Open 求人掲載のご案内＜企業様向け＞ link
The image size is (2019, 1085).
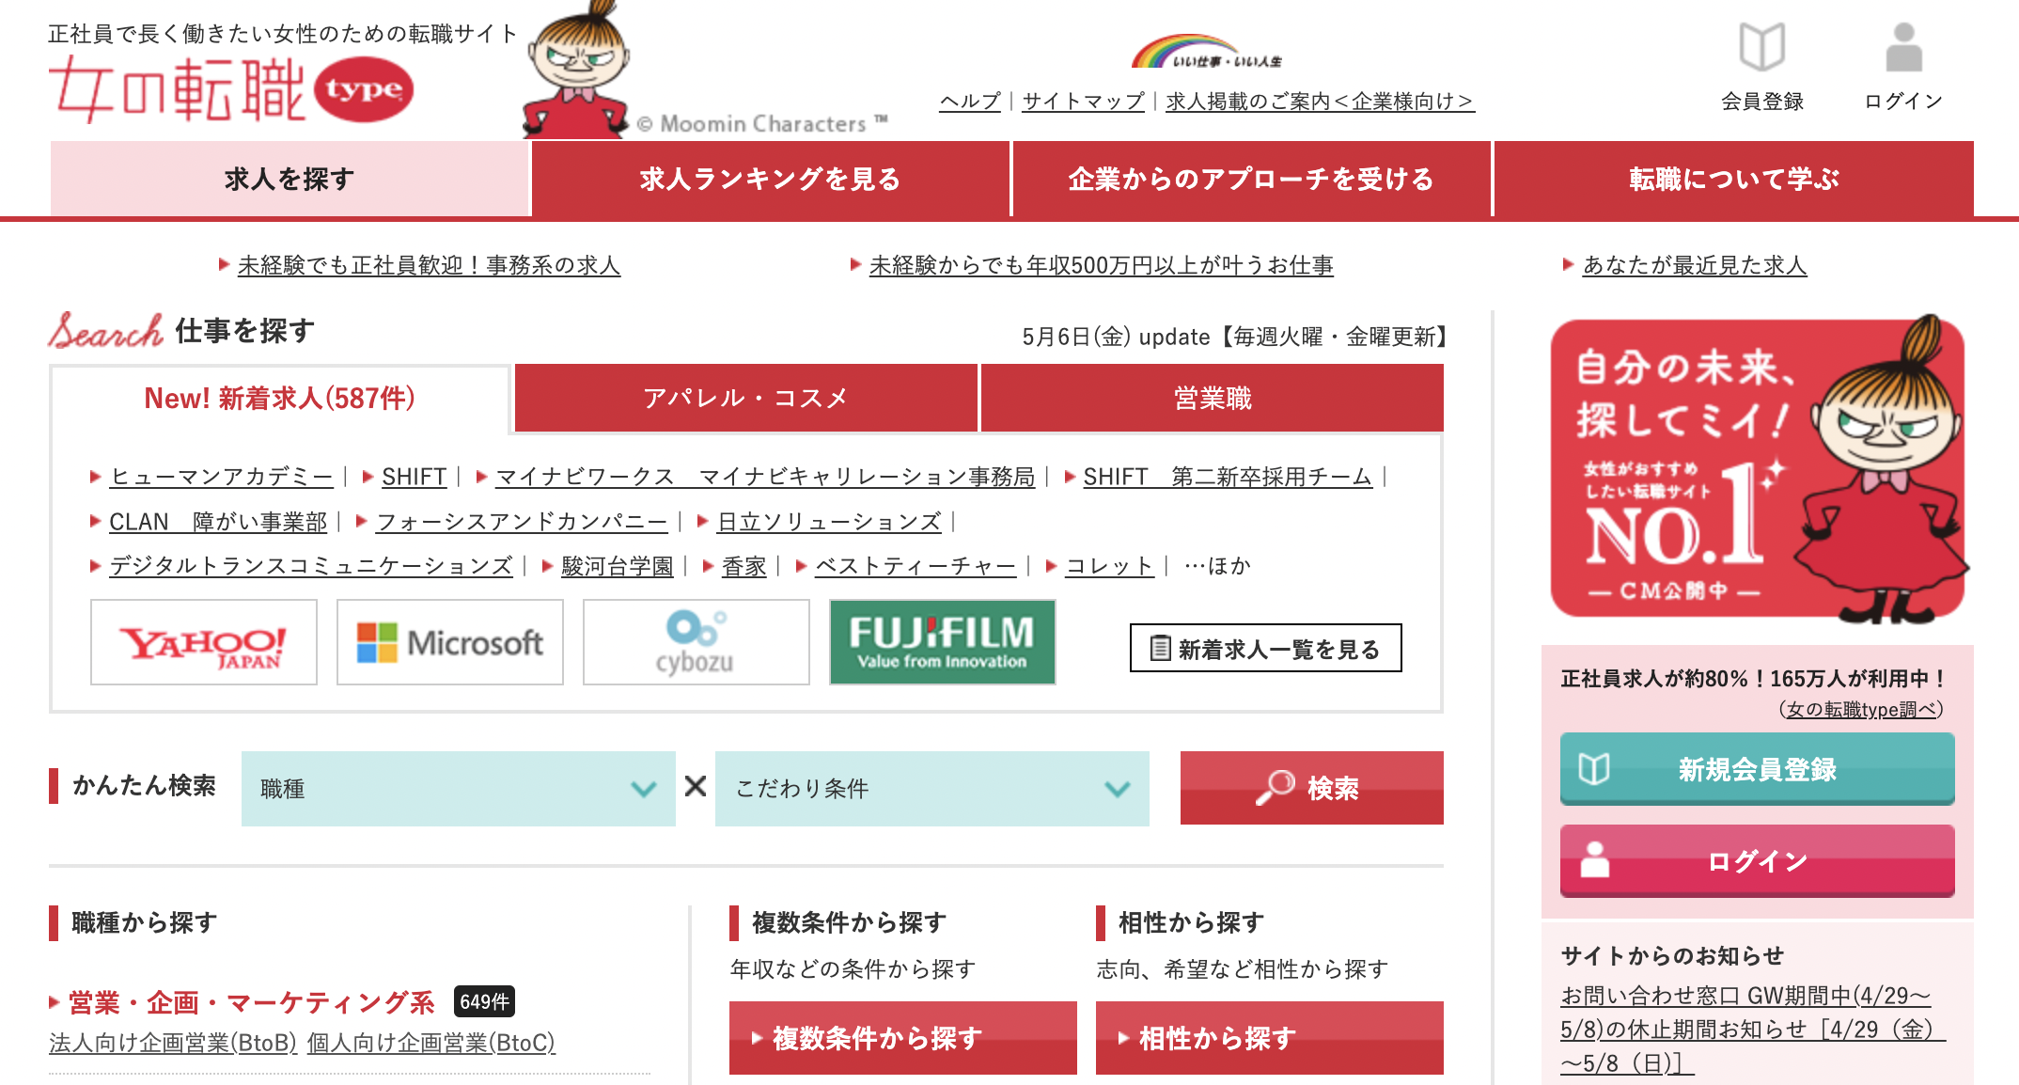point(1321,101)
